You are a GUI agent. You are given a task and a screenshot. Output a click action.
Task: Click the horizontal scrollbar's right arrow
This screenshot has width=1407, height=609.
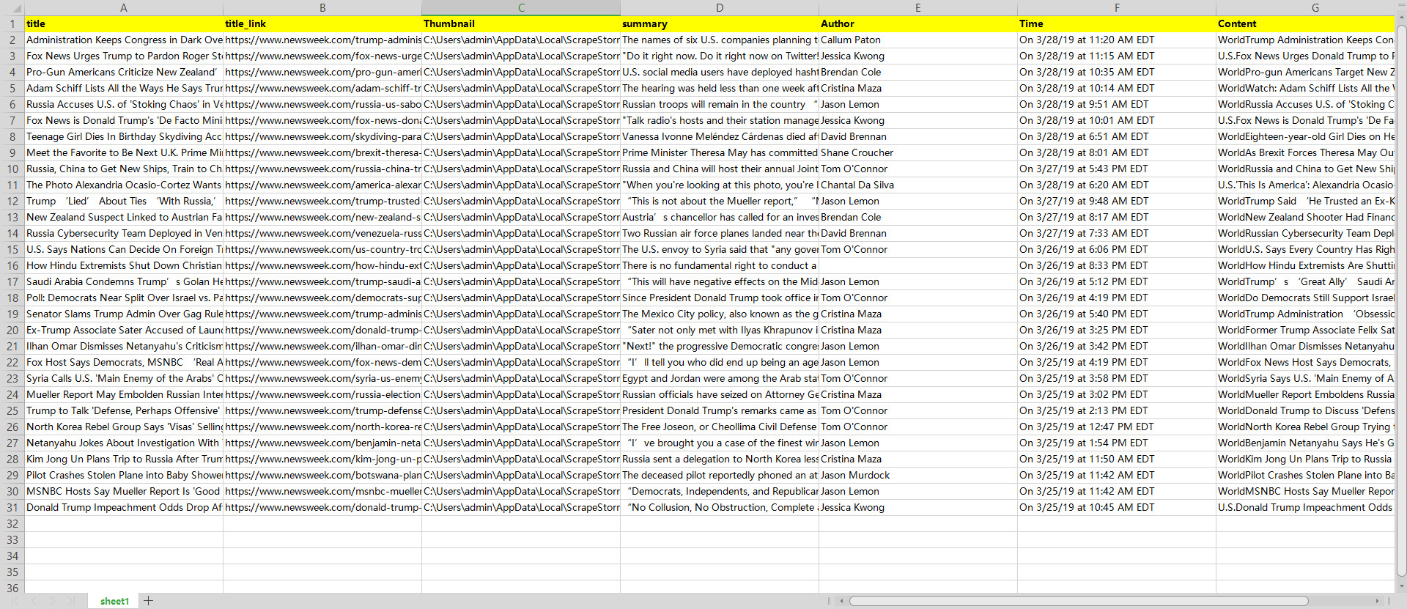pyautogui.click(x=1377, y=601)
